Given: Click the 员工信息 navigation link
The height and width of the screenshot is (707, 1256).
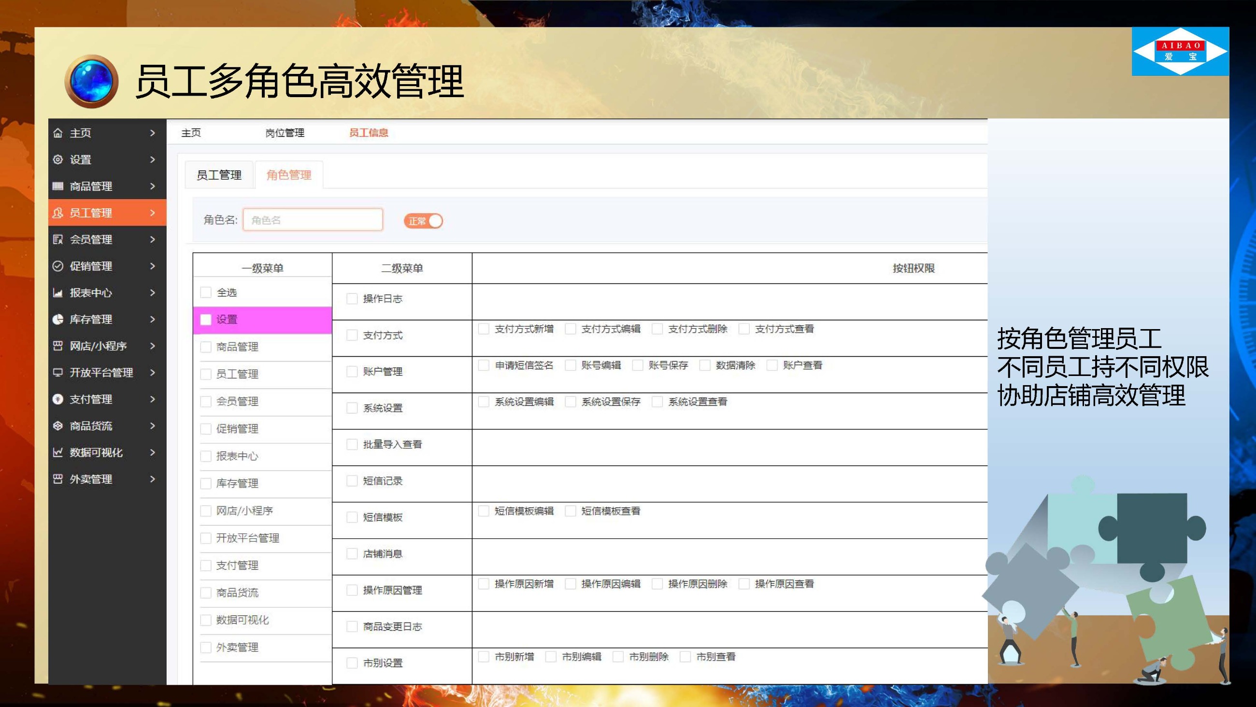Looking at the screenshot, I should click(x=368, y=133).
